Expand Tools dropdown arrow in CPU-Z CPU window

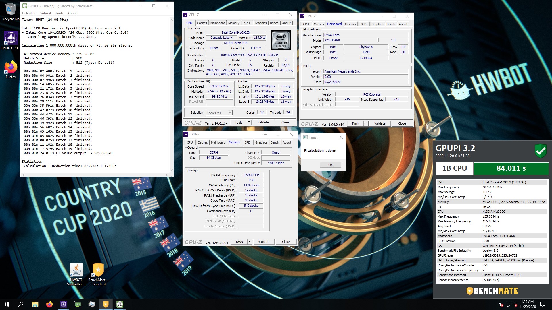click(249, 122)
